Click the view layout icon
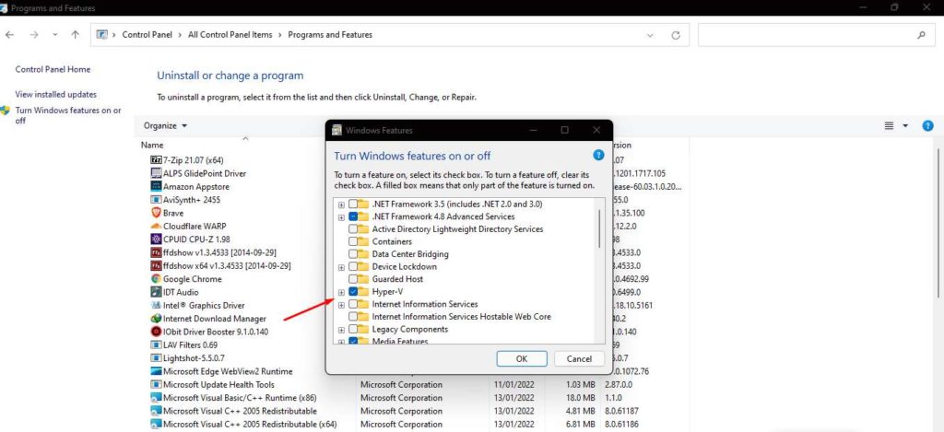This screenshot has height=432, width=944. pyautogui.click(x=889, y=126)
